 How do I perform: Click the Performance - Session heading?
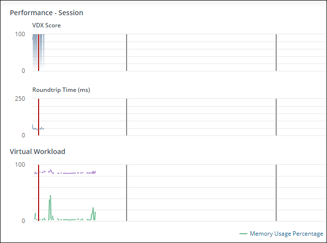click(46, 13)
